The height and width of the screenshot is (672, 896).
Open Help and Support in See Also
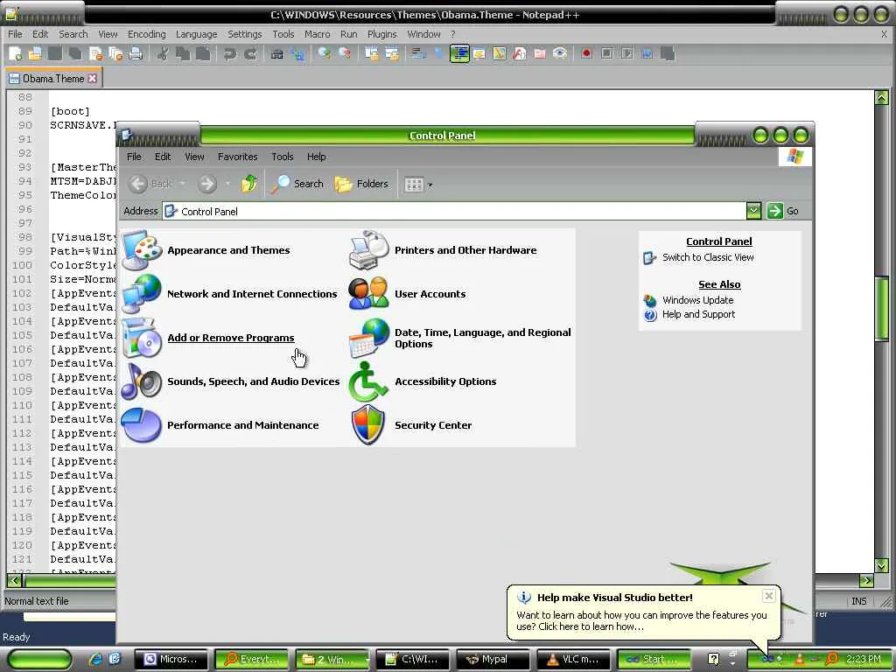698,314
